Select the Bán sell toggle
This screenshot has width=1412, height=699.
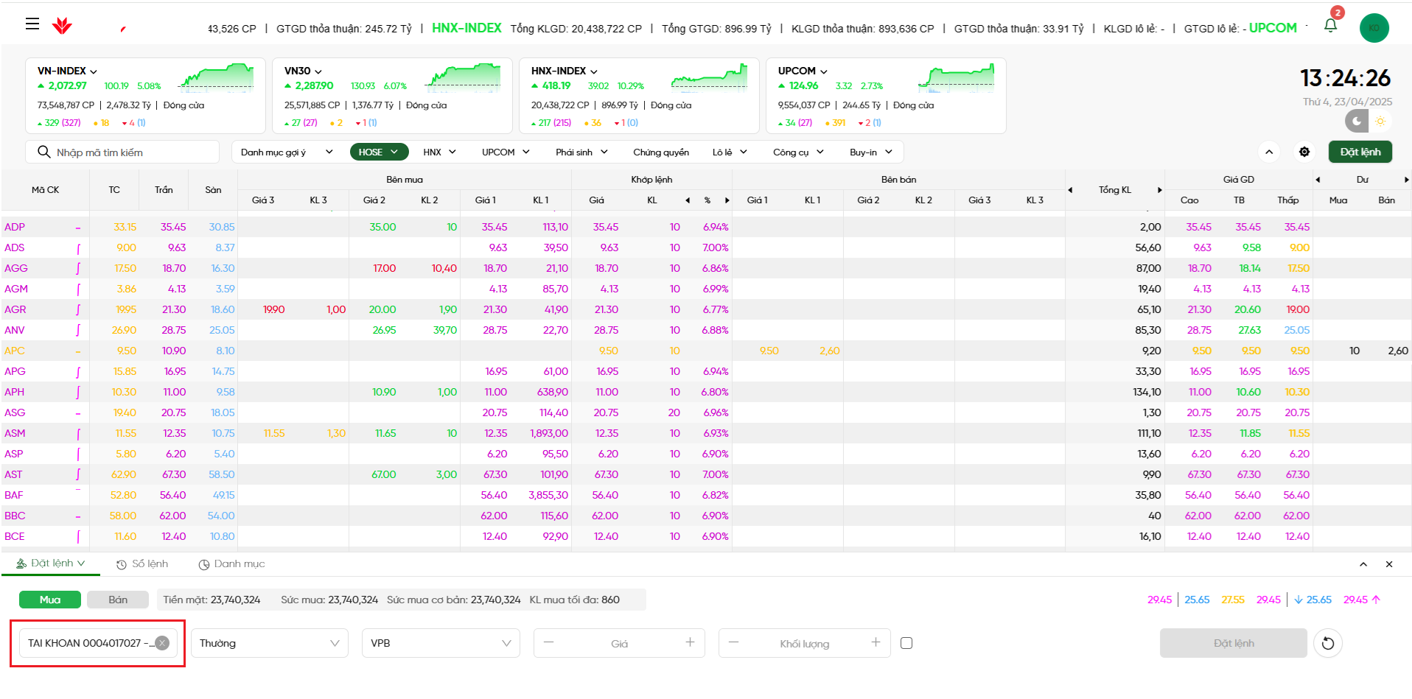point(118,600)
